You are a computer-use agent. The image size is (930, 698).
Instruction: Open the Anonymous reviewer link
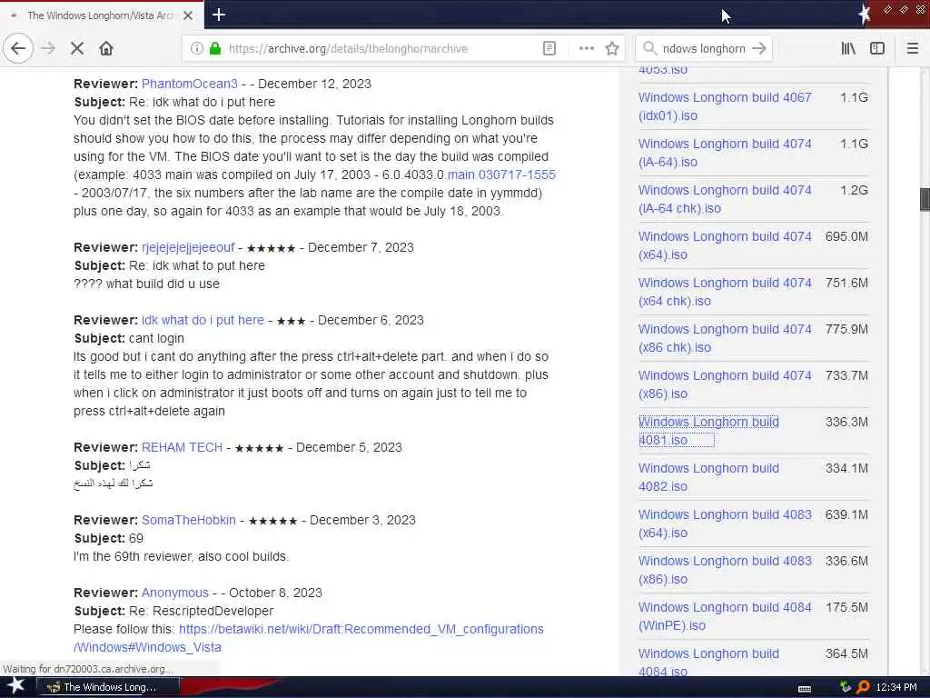175,593
